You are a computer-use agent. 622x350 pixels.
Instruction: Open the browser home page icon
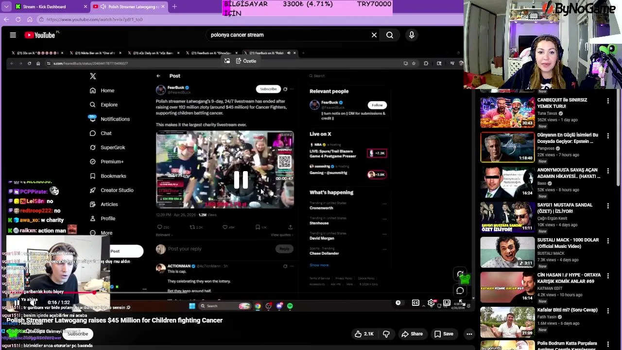tap(30, 19)
